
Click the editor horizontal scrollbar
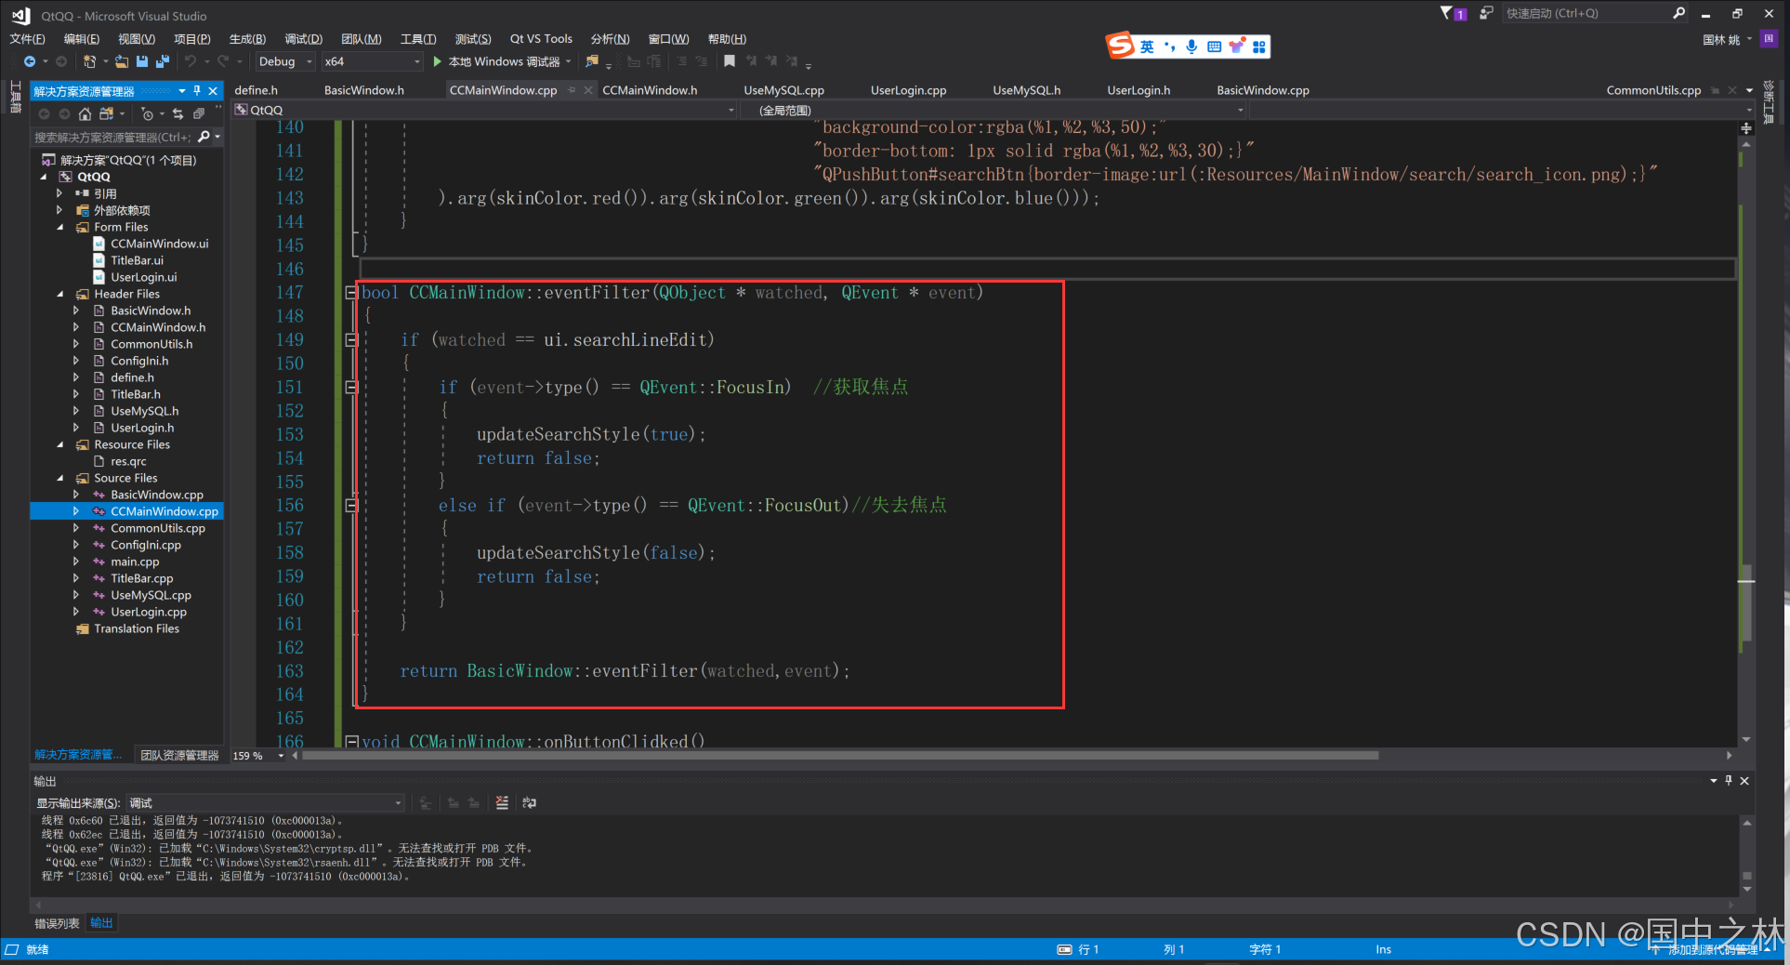click(840, 756)
